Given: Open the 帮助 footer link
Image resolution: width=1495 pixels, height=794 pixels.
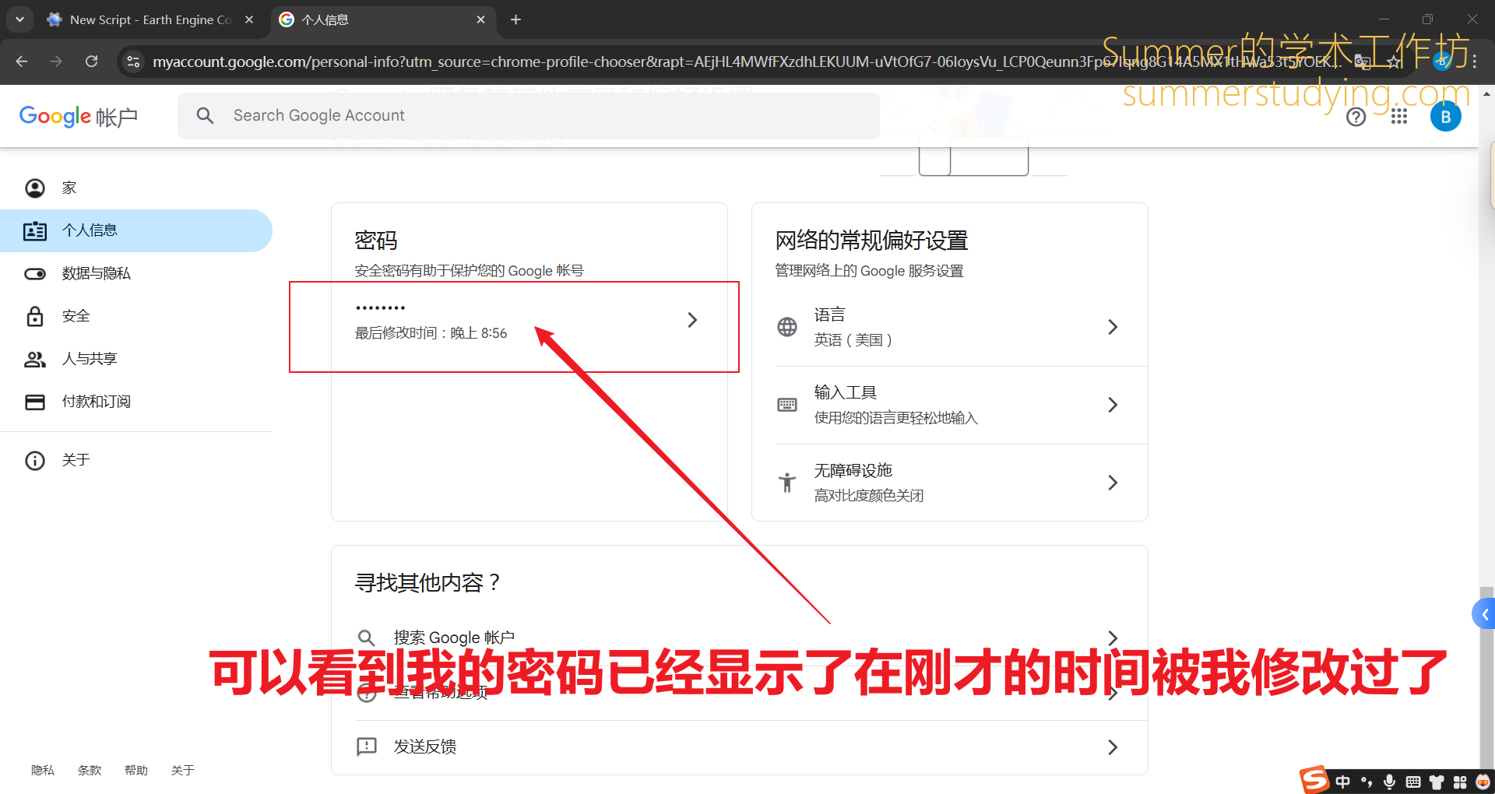Looking at the screenshot, I should tap(136, 770).
